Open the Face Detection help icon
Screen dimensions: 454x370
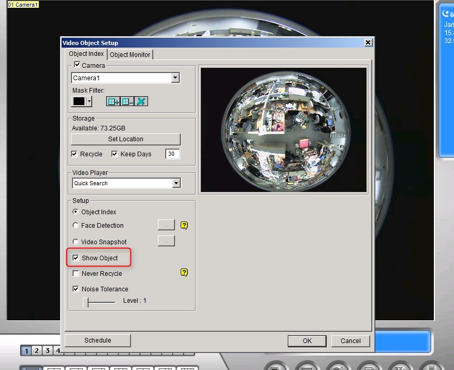pos(184,225)
